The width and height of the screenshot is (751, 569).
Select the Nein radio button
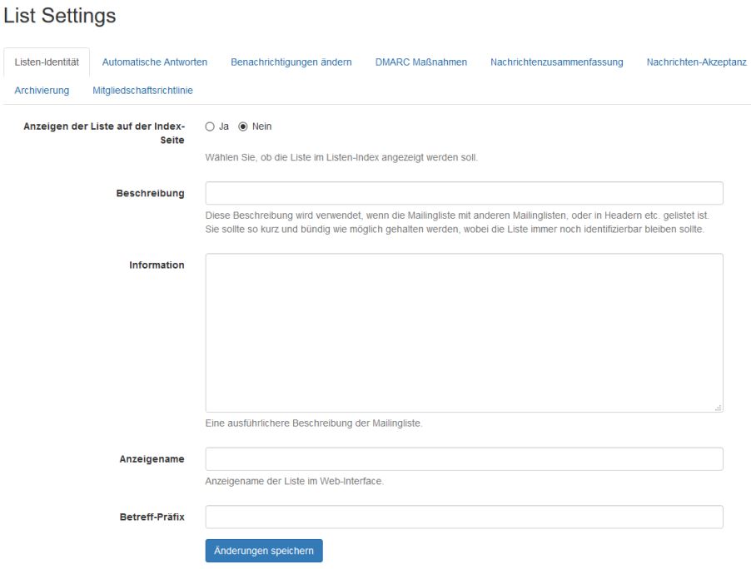[x=243, y=126]
